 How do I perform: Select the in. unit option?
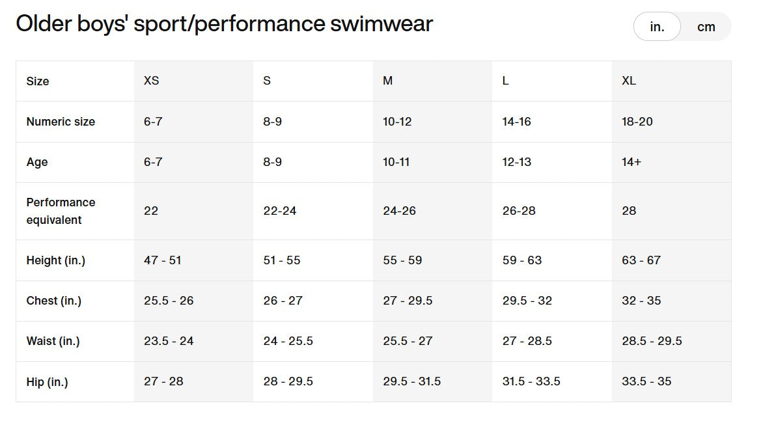point(657,27)
